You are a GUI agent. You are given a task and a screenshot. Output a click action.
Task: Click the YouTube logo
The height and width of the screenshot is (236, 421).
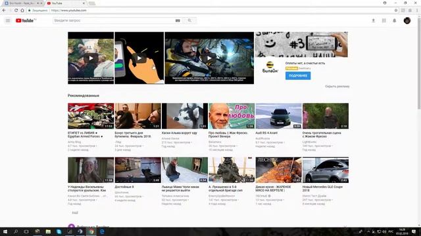[26, 20]
